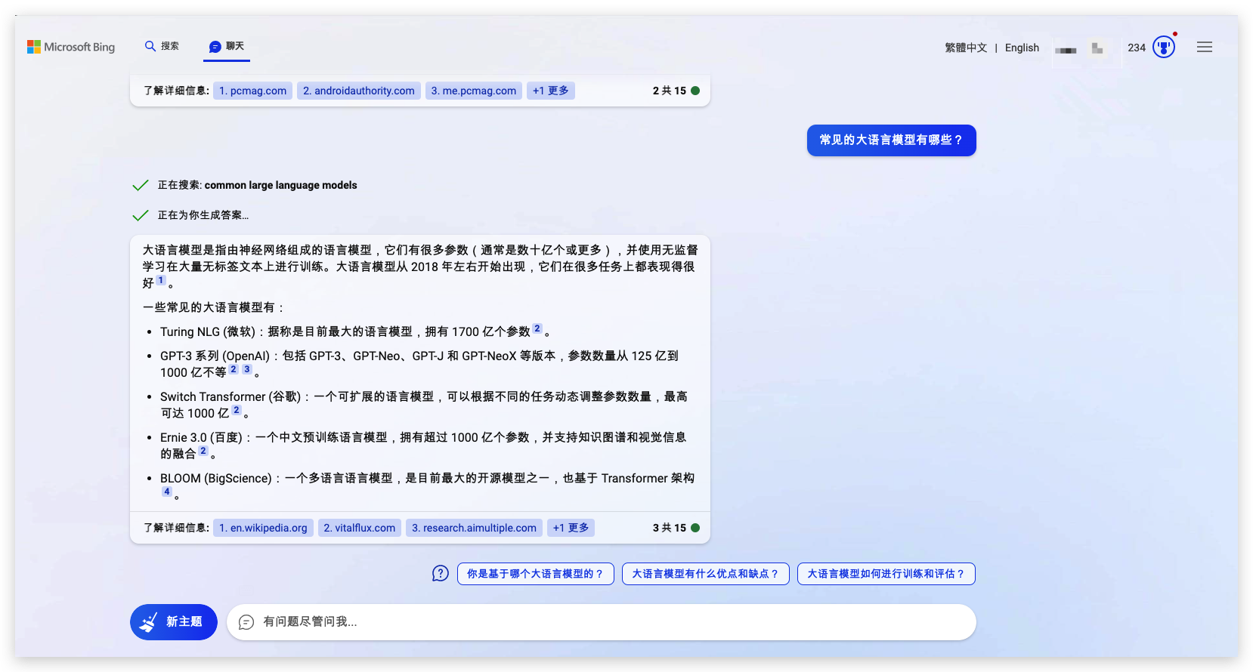Expand +1 更多 sources in bottom card

571,528
